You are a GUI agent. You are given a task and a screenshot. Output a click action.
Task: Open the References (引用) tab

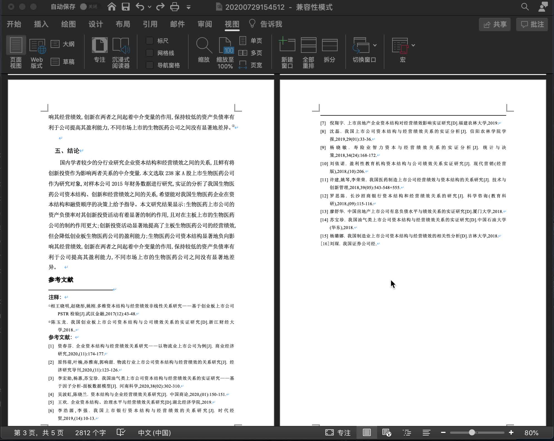(x=150, y=24)
